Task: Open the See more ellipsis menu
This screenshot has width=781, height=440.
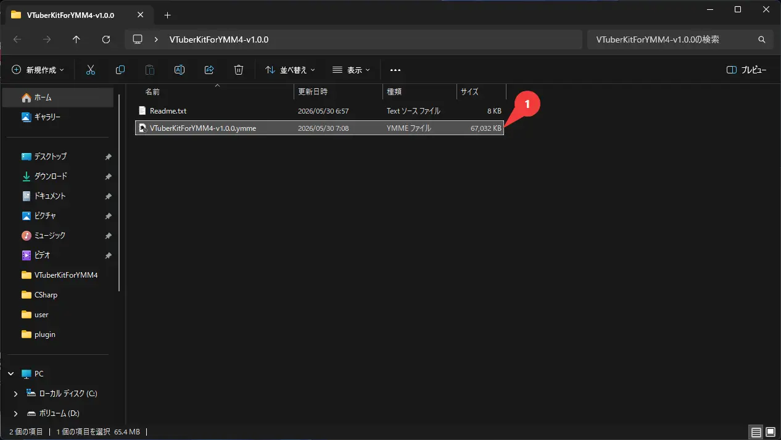Action: 395,70
